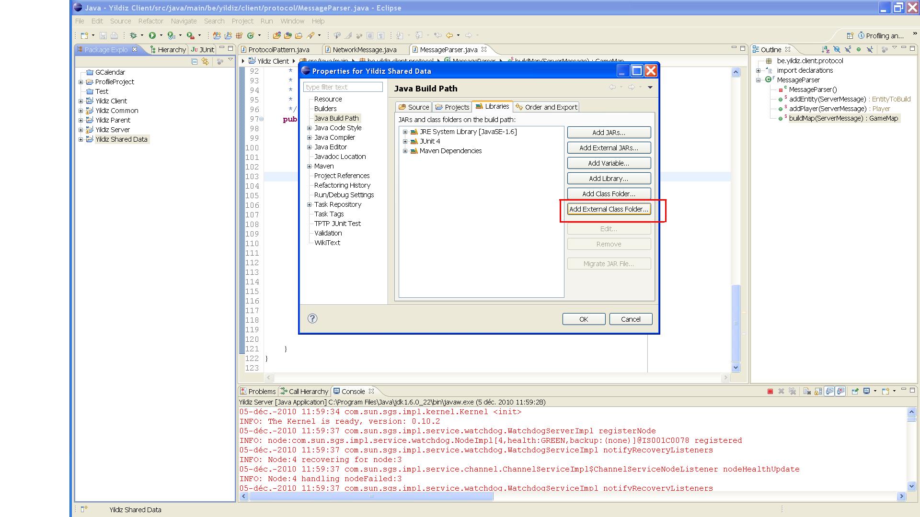920x517 pixels.
Task: Click the New Java Class toolbar icon
Action: point(250,35)
